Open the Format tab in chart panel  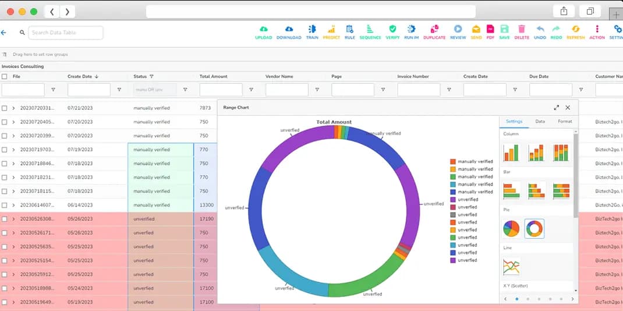[x=564, y=121]
